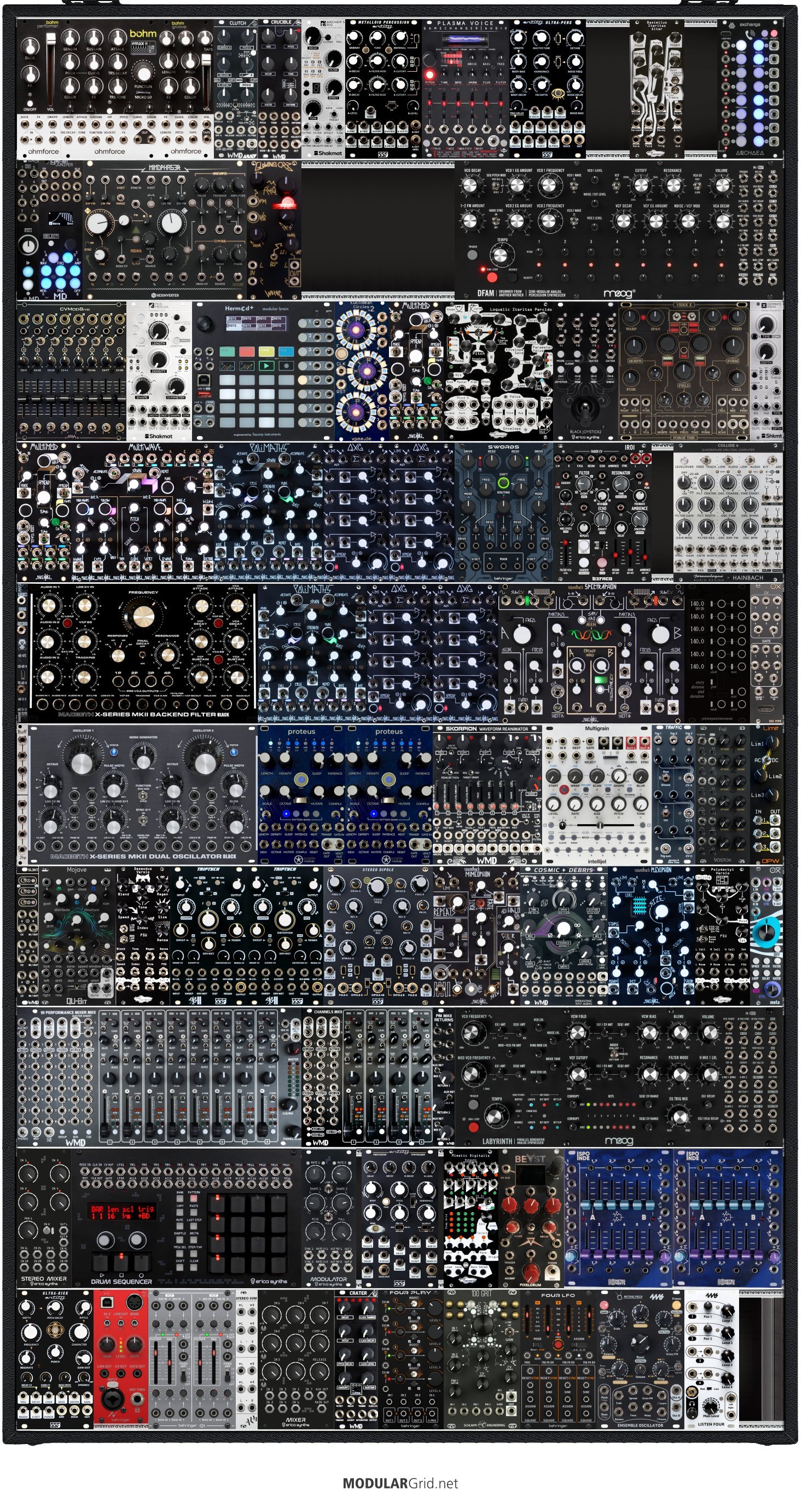The image size is (802, 1495).
Task: Click the CH1 fader on CVMod8
Action: tap(24, 399)
